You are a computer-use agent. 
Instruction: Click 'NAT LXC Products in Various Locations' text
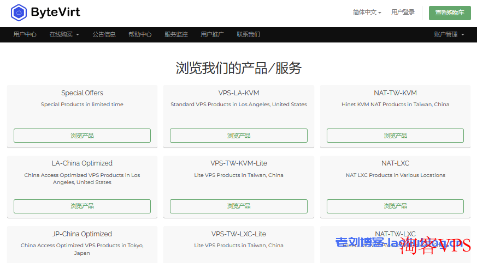395,175
